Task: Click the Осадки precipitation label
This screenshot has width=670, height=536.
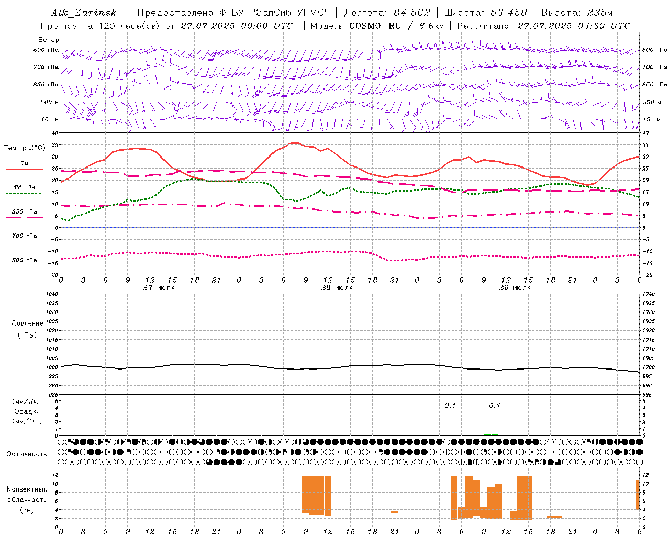Action: click(27, 411)
